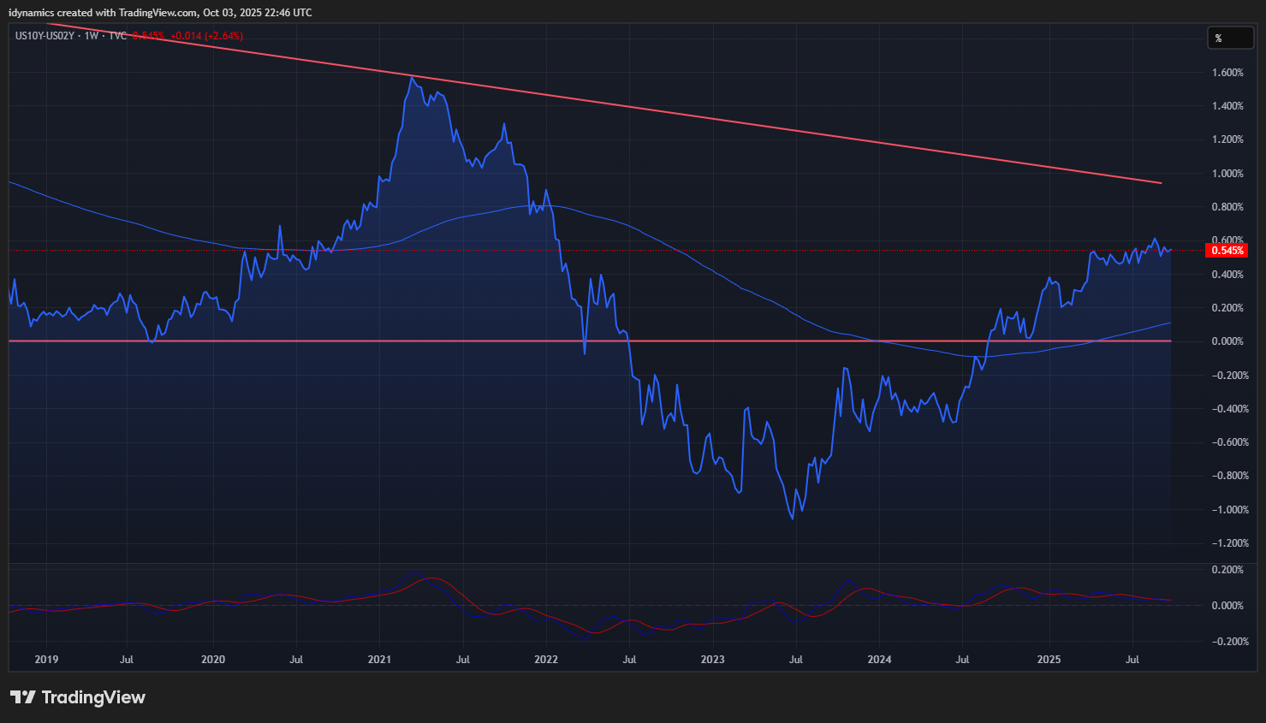
Task: Click the 2025 label on time axis
Action: (1049, 659)
